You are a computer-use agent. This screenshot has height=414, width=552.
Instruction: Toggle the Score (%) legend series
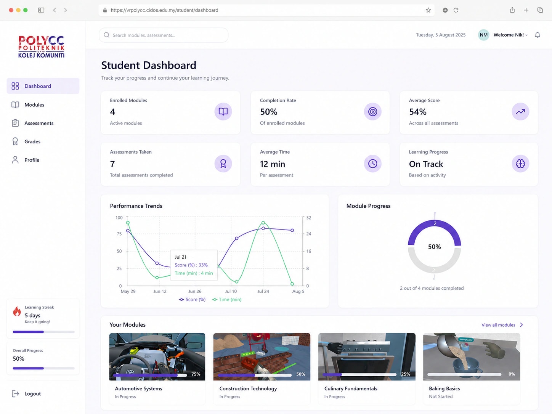(192, 300)
